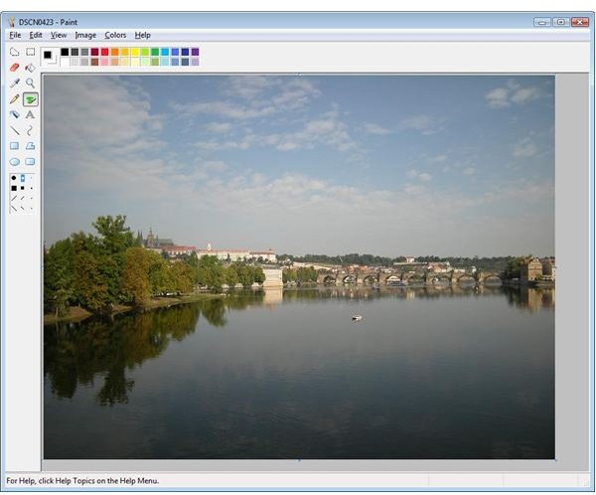Choose the brown palette swatch
The width and height of the screenshot is (596, 495).
[94, 62]
